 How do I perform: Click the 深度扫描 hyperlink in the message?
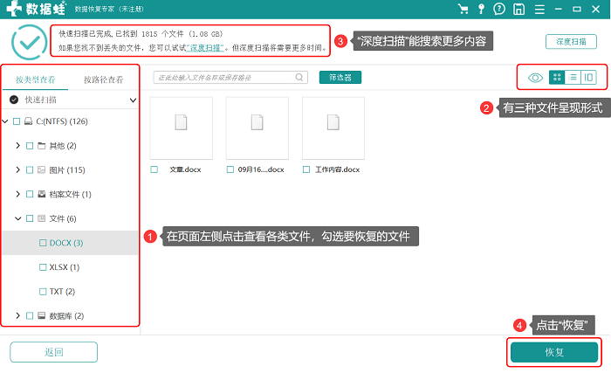pyautogui.click(x=205, y=47)
